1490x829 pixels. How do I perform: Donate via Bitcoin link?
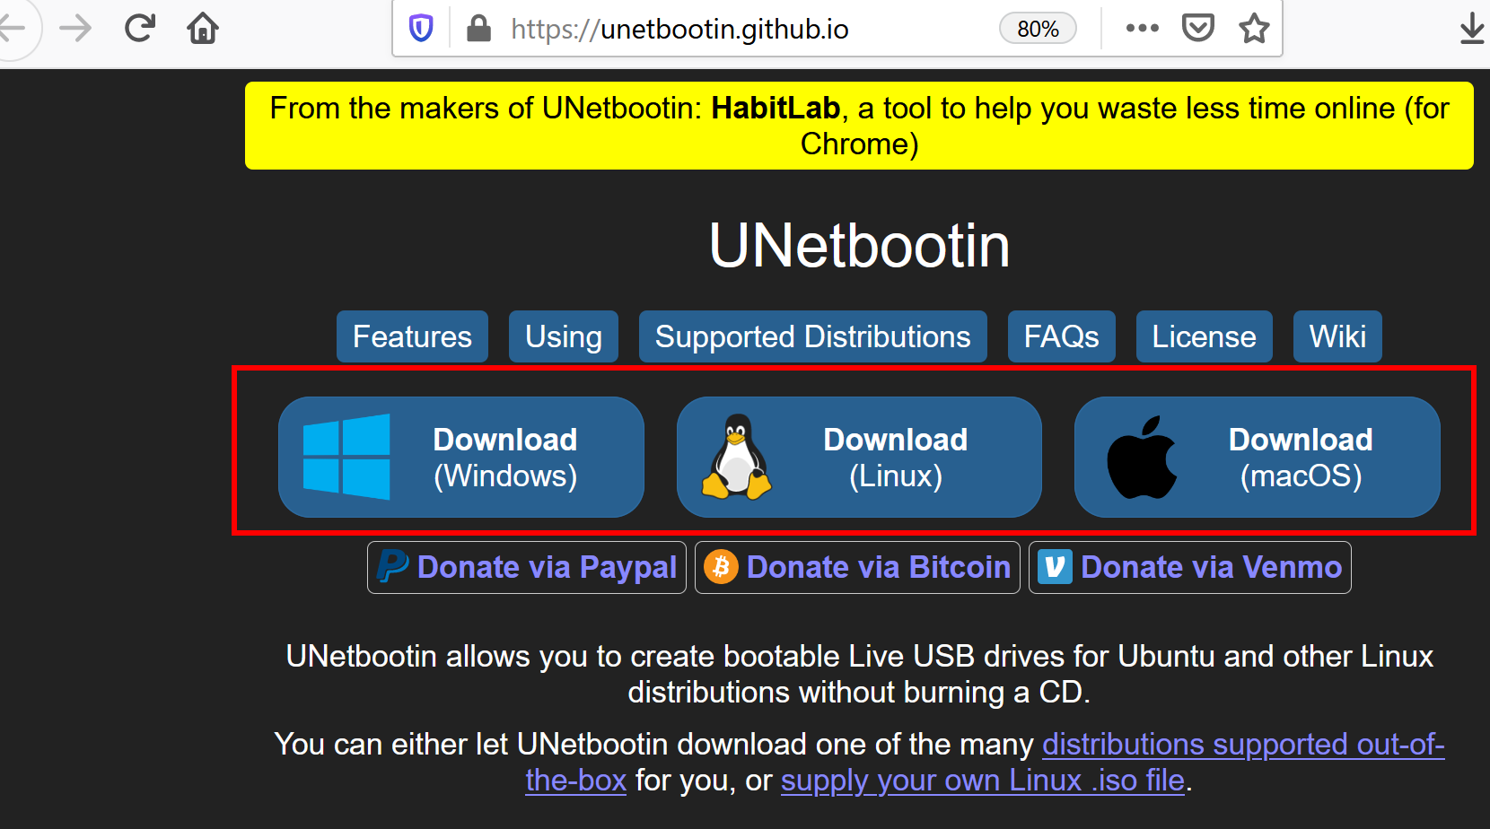[857, 567]
